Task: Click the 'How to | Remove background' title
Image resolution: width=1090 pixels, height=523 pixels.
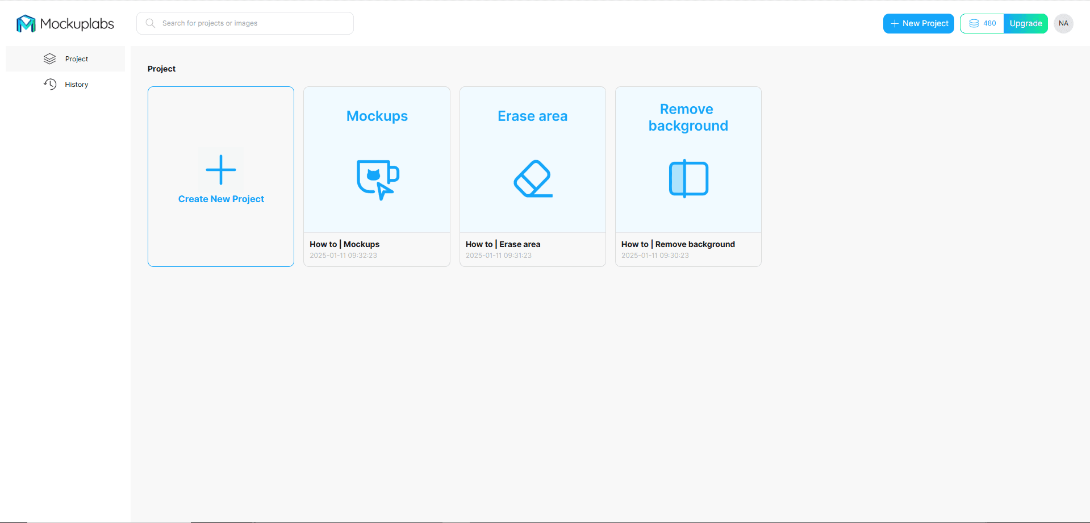Action: click(678, 244)
